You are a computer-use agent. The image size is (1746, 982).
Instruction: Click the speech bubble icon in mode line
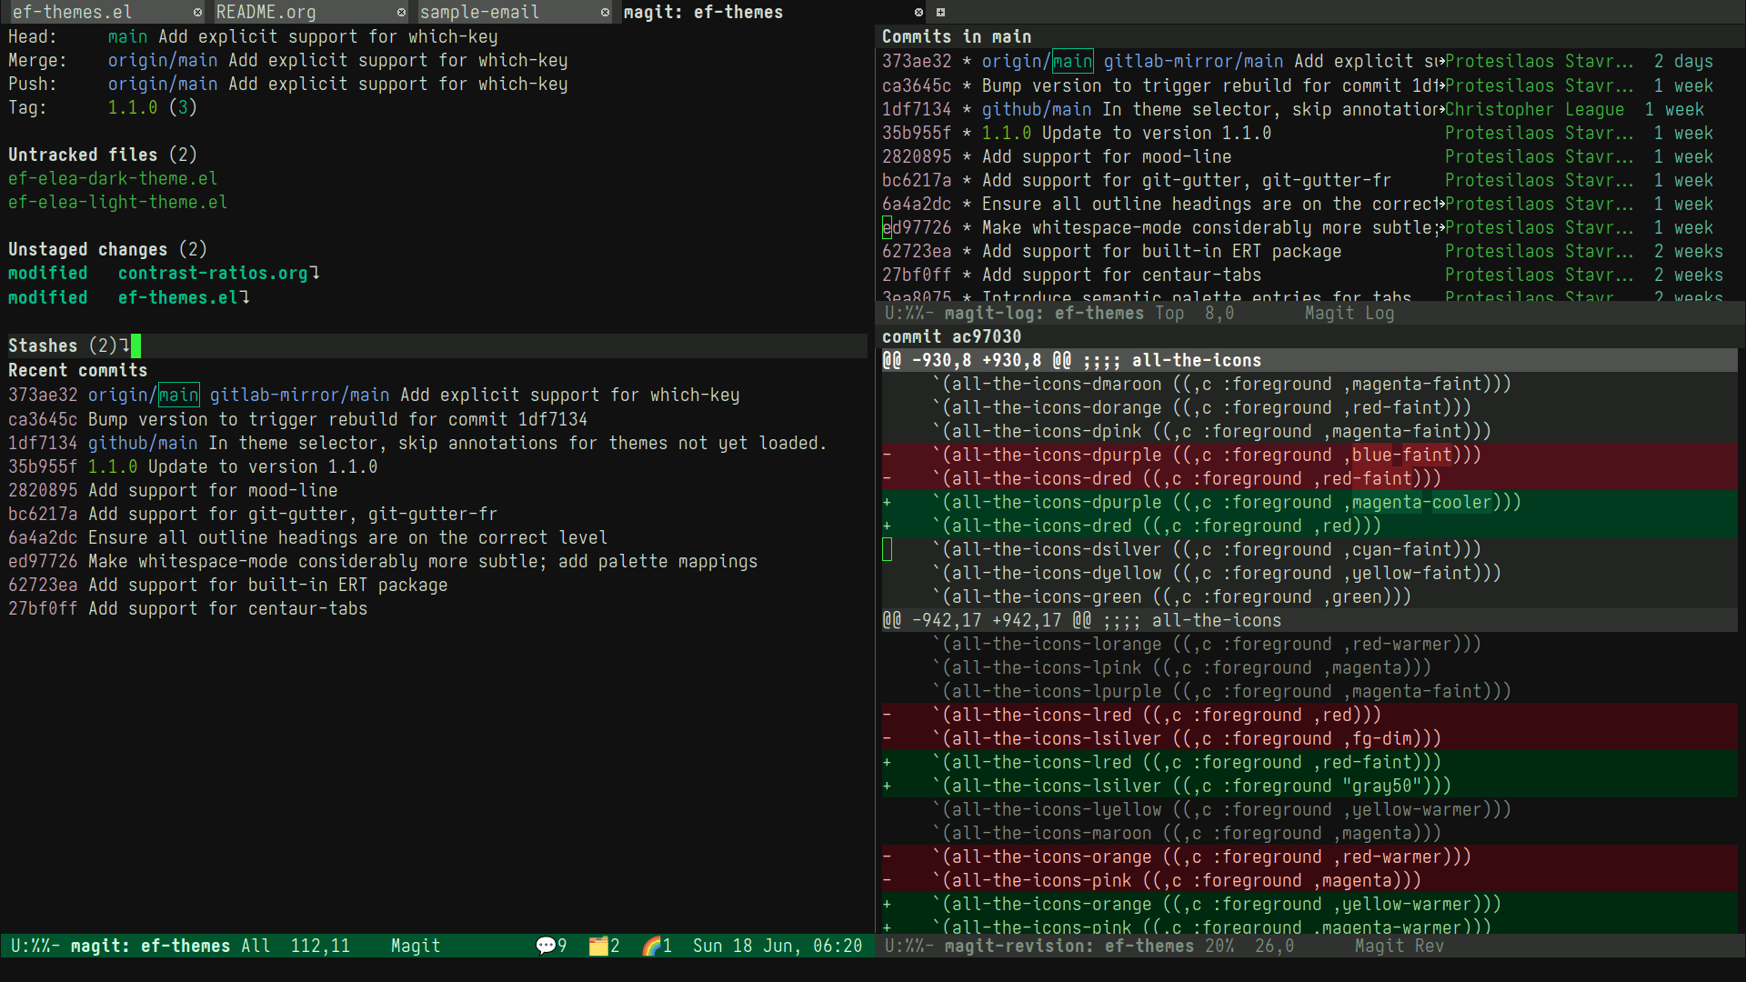[x=546, y=946]
